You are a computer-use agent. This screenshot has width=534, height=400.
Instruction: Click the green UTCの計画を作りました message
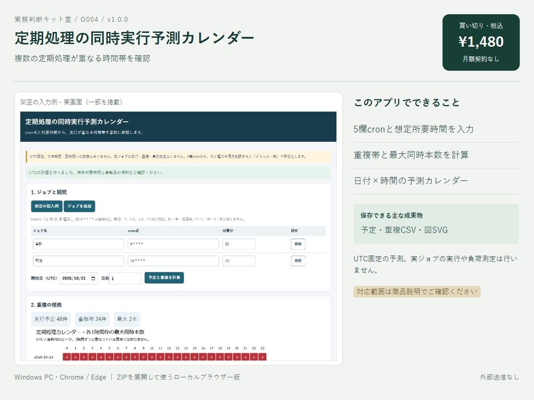(x=178, y=172)
